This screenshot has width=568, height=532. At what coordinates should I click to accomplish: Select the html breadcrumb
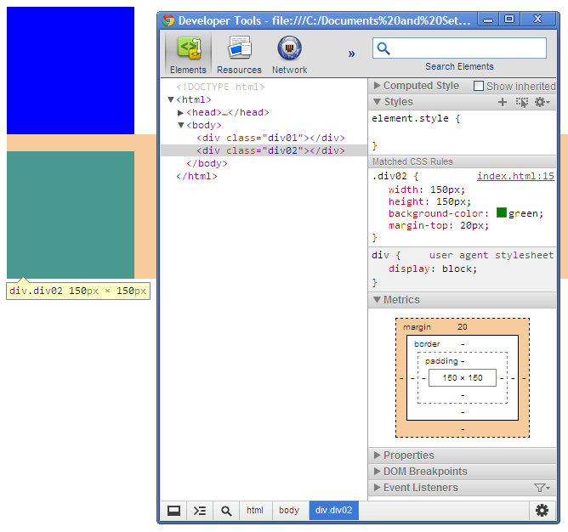coord(255,510)
